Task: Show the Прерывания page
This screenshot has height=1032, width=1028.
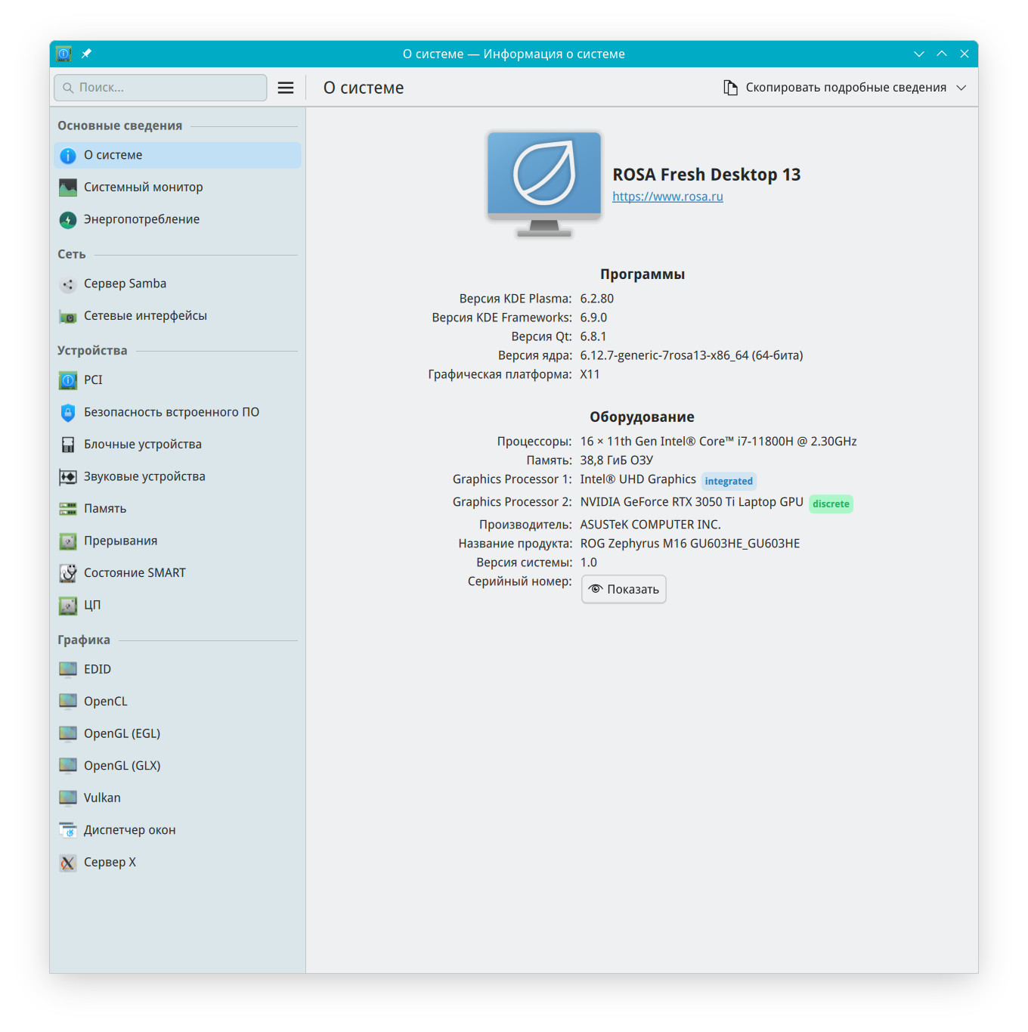Action: point(178,541)
